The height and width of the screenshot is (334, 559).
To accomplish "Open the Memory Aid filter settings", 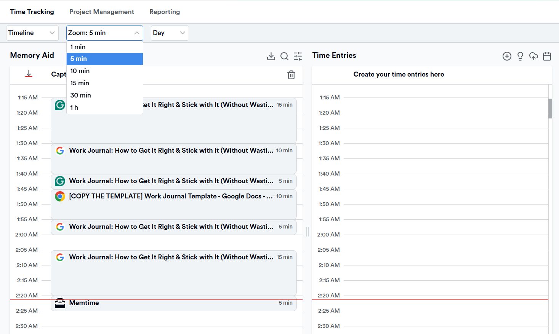I will point(298,56).
